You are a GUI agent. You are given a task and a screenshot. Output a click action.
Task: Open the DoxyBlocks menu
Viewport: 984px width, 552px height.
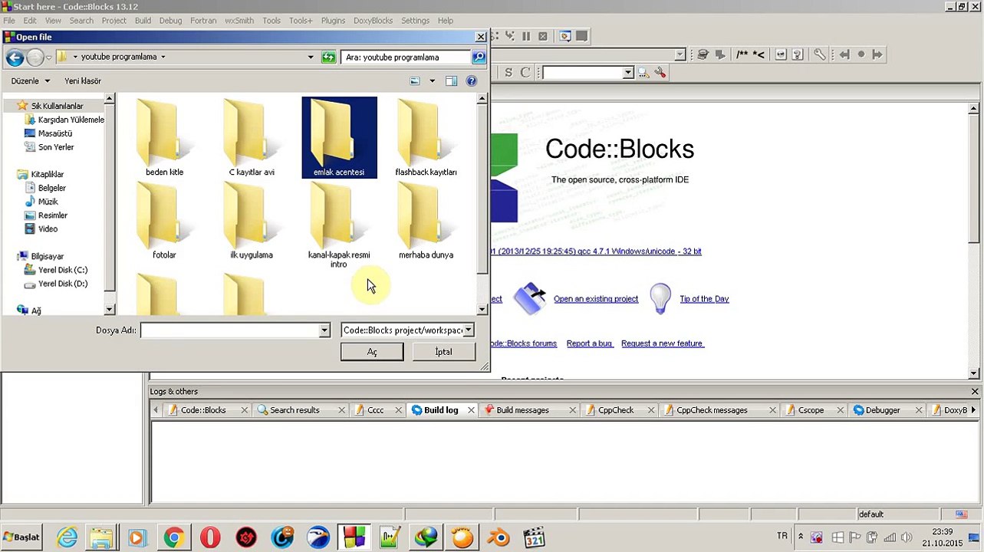[x=373, y=21]
